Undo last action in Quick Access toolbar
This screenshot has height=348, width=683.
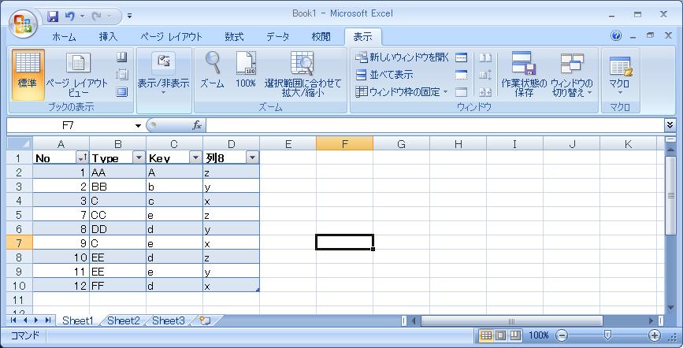pyautogui.click(x=69, y=17)
